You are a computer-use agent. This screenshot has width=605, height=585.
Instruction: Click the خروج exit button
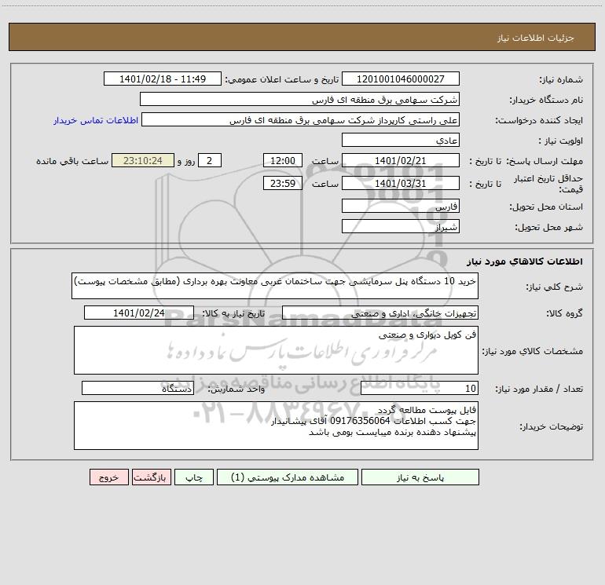coord(108,477)
